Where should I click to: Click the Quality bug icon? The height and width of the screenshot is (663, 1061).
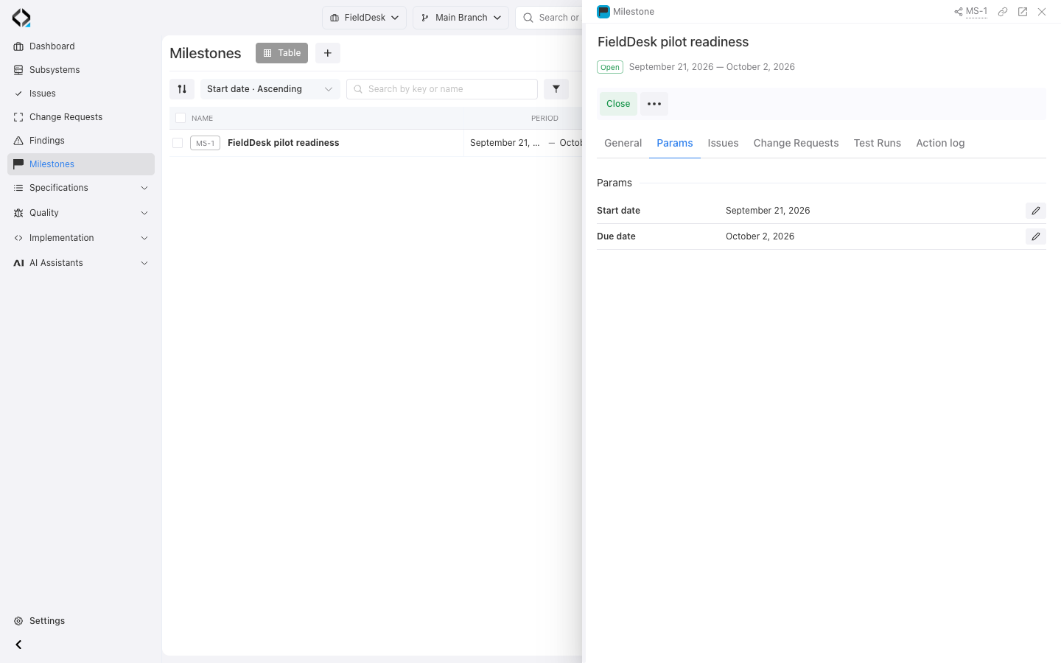click(18, 213)
